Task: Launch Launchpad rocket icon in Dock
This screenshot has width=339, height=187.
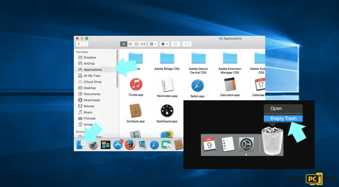Action: 93,145
